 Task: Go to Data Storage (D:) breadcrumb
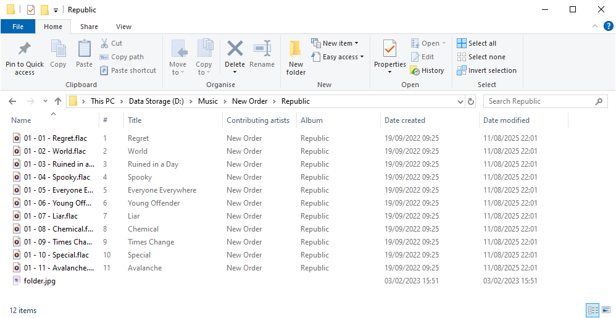coord(156,101)
